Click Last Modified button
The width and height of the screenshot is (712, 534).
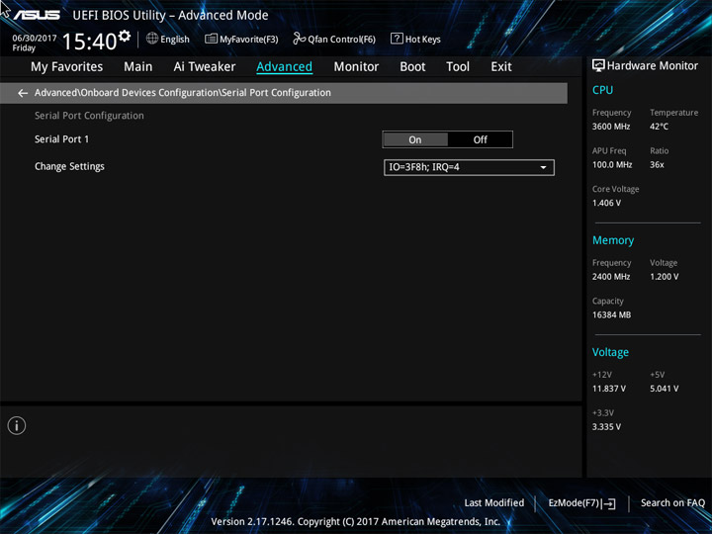(494, 502)
